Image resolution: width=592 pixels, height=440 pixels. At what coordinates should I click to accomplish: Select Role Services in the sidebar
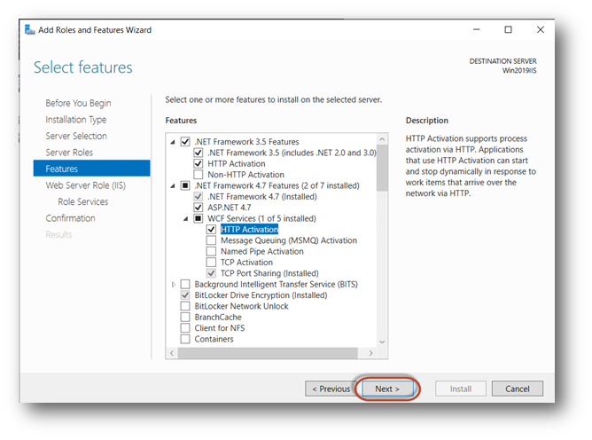(82, 201)
